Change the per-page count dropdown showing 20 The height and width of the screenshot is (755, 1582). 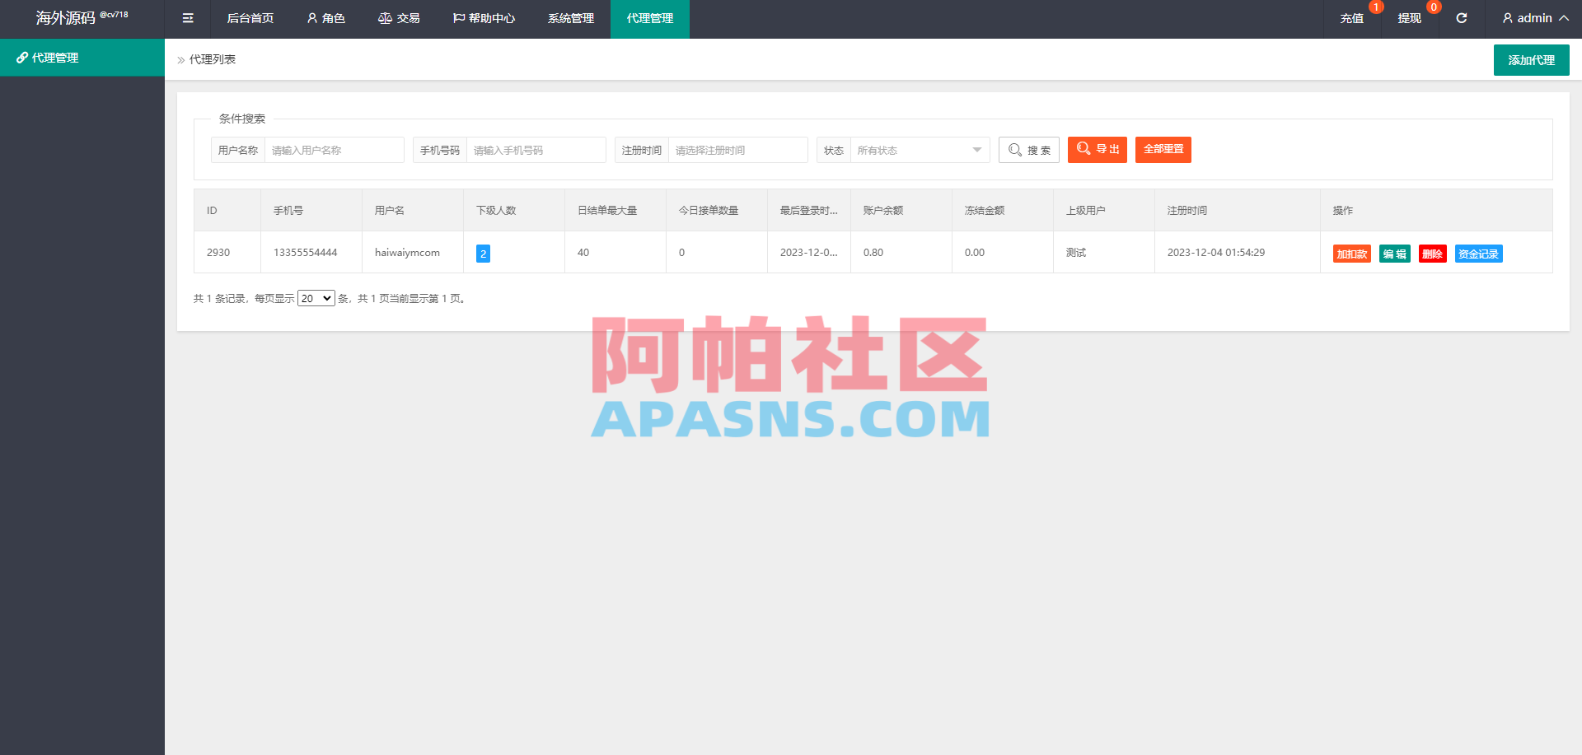[x=316, y=298]
